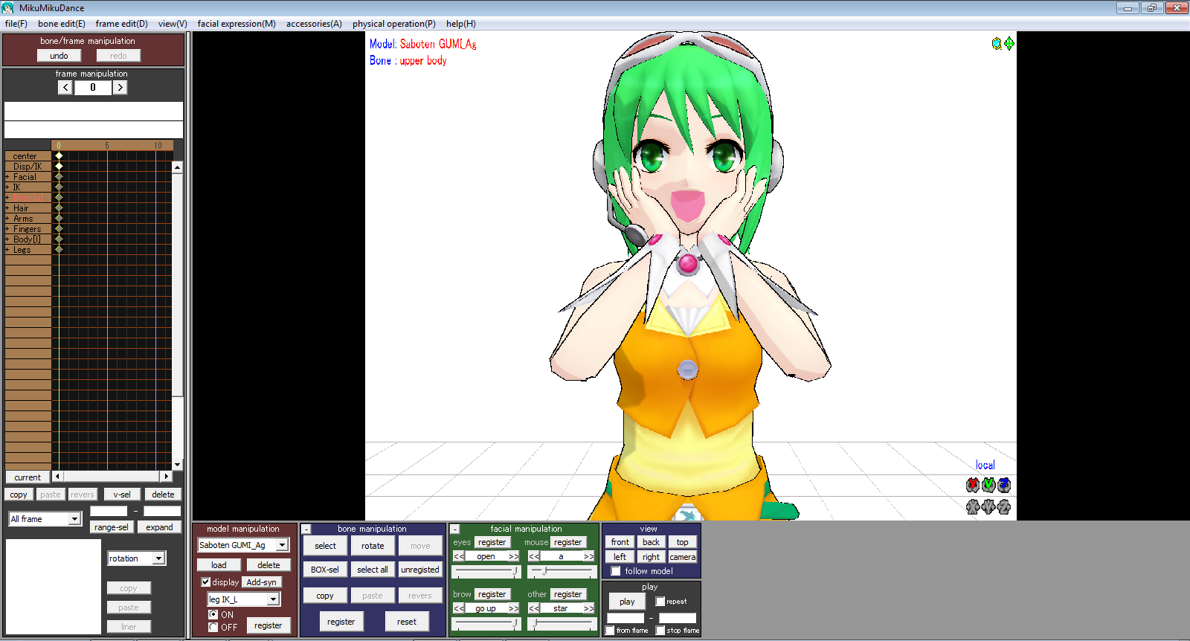Toggle the from flame checkbox
The height and width of the screenshot is (641, 1190).
pos(610,631)
